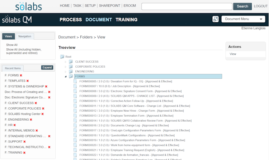Click Show All including hidden, superseded link
Screen dimensions: 269x160
(x=24, y=51)
